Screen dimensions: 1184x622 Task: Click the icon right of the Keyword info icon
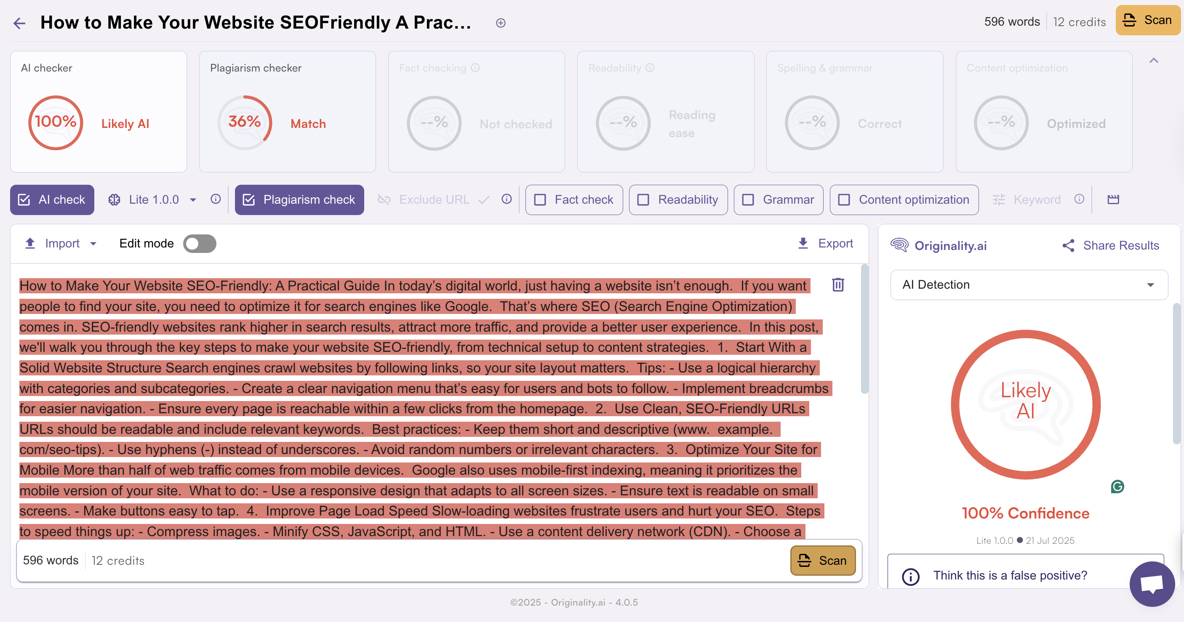[x=1113, y=199]
